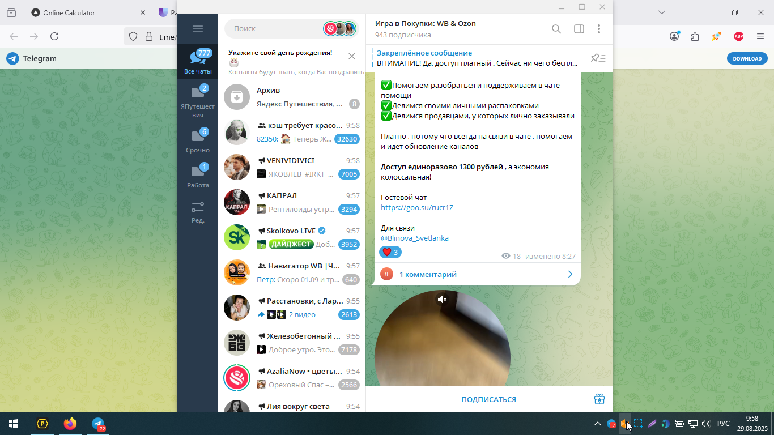View stories avatars in search bar
This screenshot has height=435, width=774.
click(x=340, y=28)
